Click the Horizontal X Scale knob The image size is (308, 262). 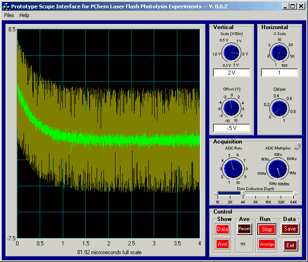279,53
